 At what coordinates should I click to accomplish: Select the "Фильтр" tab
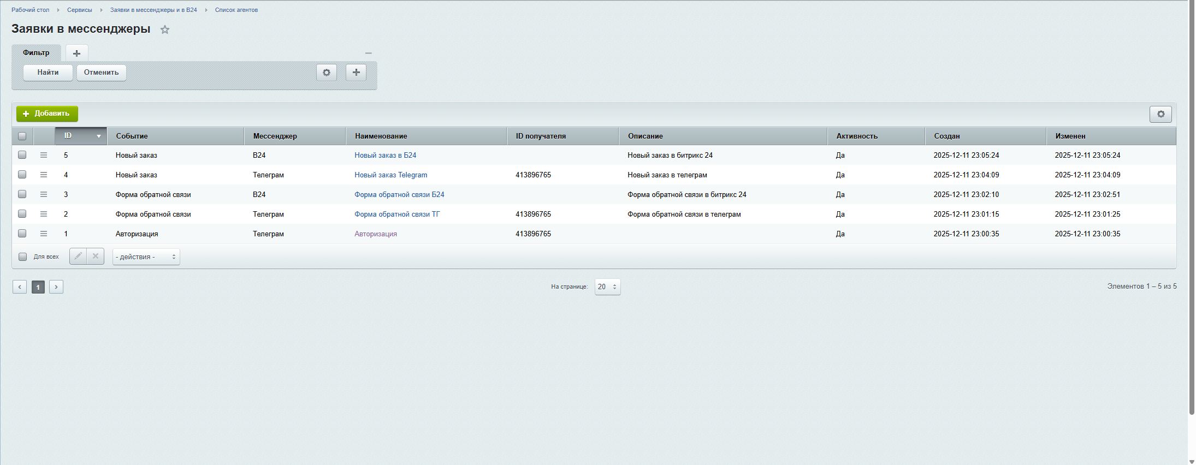pyautogui.click(x=36, y=53)
